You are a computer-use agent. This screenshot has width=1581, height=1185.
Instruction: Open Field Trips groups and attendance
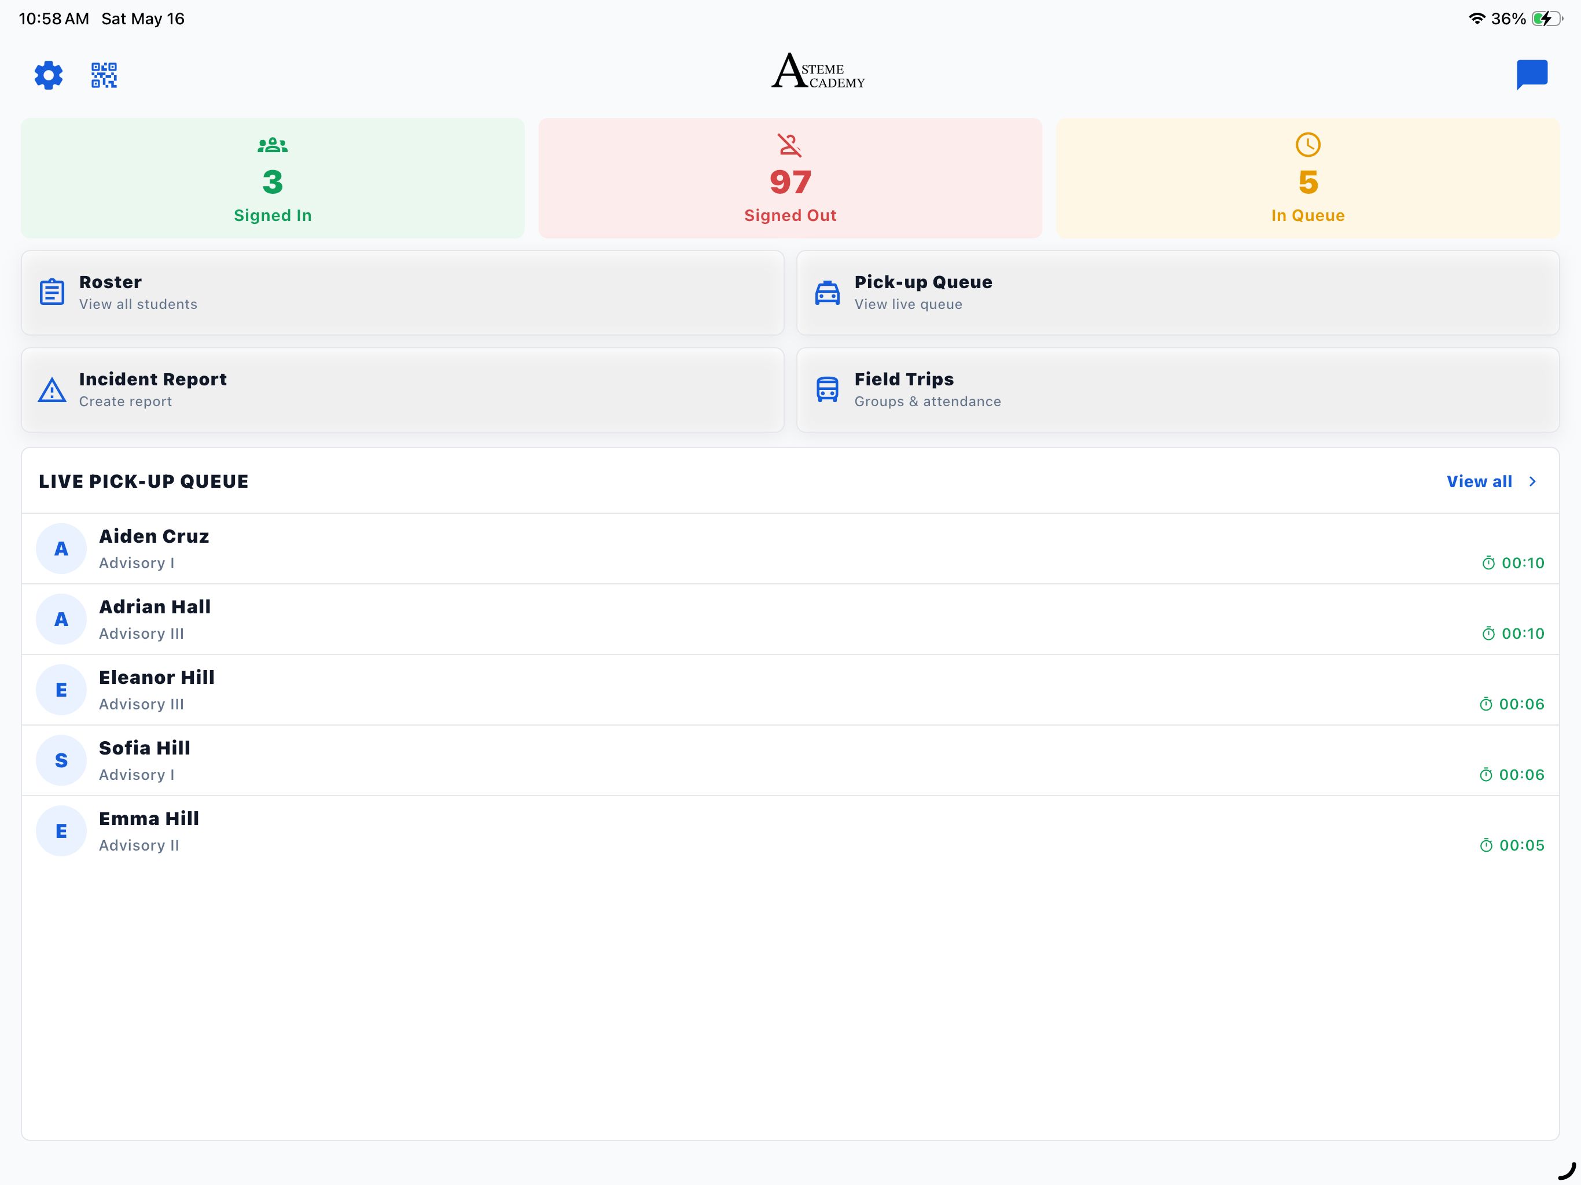point(1177,390)
